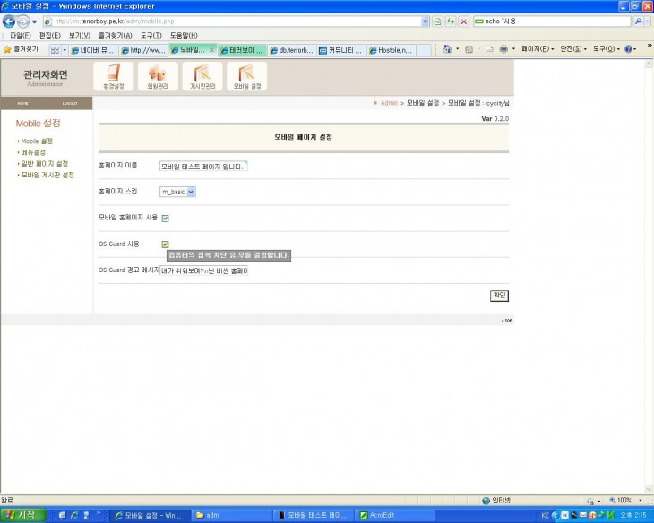The width and height of the screenshot is (654, 523).
Task: Click the compatibility view icon
Action: [x=437, y=21]
